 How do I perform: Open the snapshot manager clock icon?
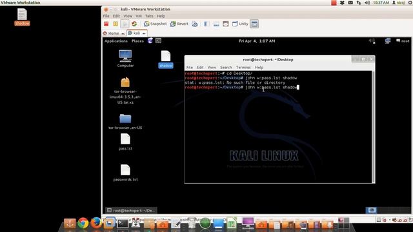click(195, 24)
